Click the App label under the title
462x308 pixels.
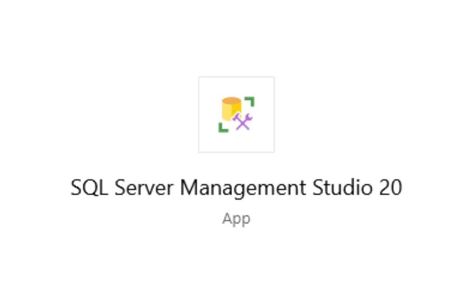click(x=236, y=218)
